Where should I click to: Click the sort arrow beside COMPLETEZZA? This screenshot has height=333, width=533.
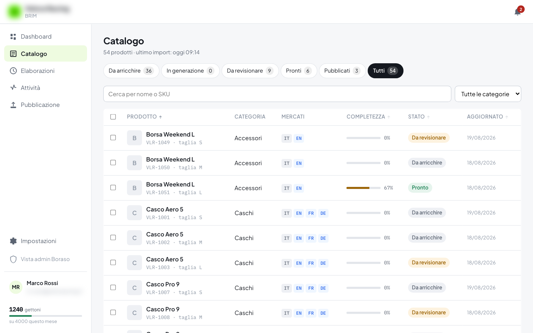tap(389, 117)
